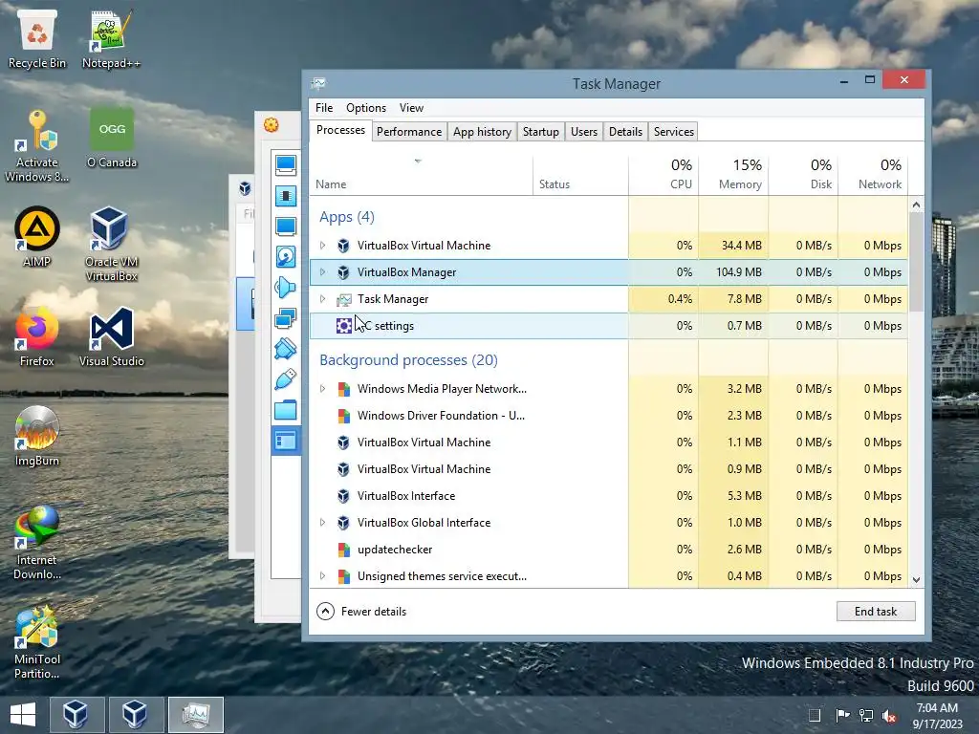Open the Windows Start button

pyautogui.click(x=23, y=715)
